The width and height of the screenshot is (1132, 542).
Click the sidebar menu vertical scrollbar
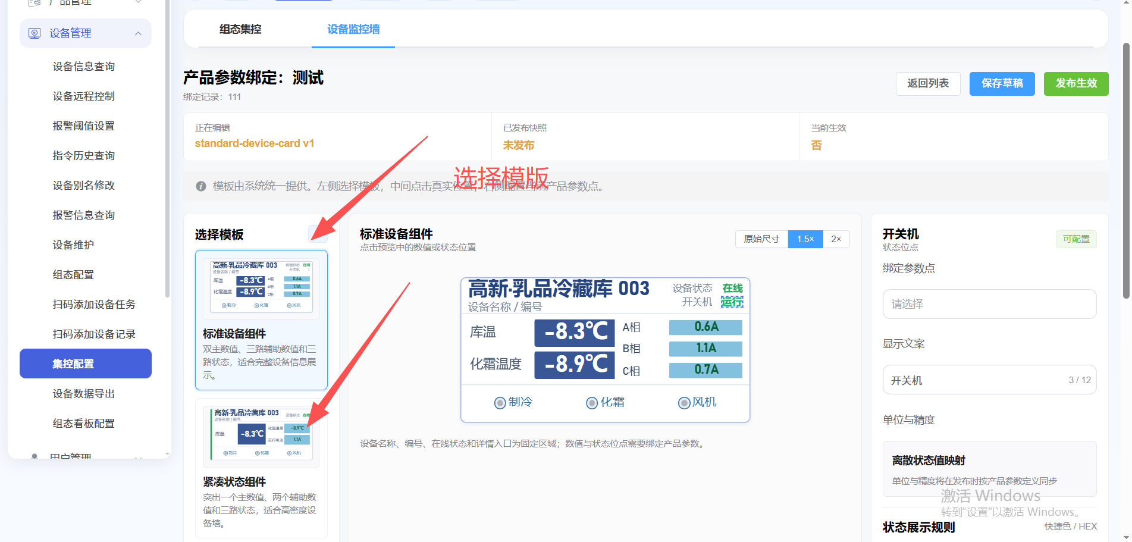(x=168, y=149)
